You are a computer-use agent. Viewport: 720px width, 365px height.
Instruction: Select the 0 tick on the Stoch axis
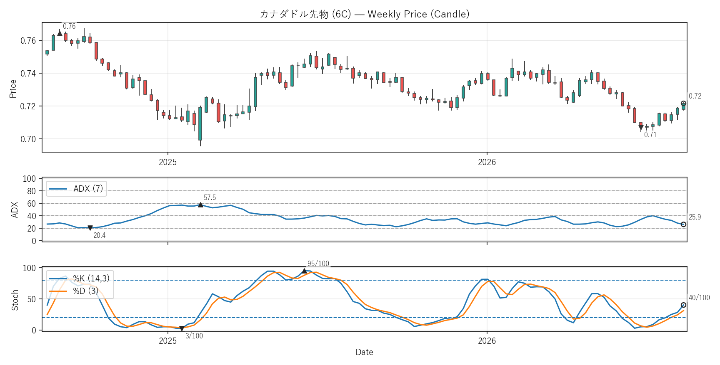[x=34, y=330]
